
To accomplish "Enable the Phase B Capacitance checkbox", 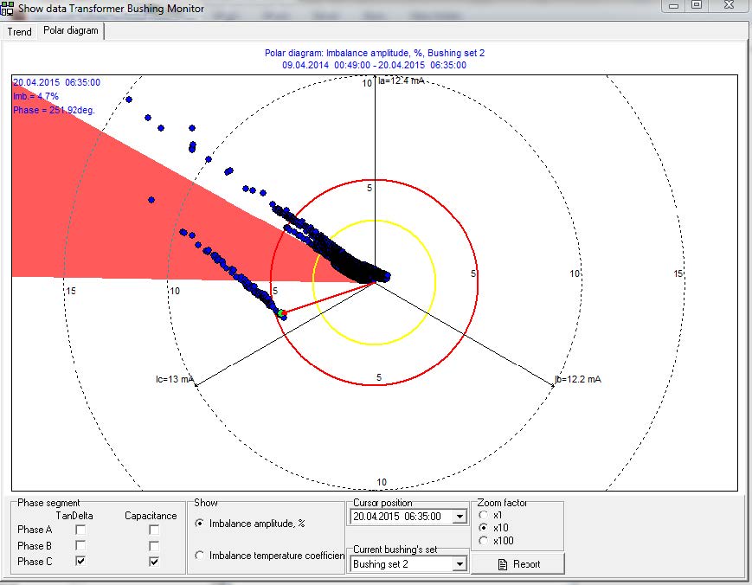I will click(154, 546).
